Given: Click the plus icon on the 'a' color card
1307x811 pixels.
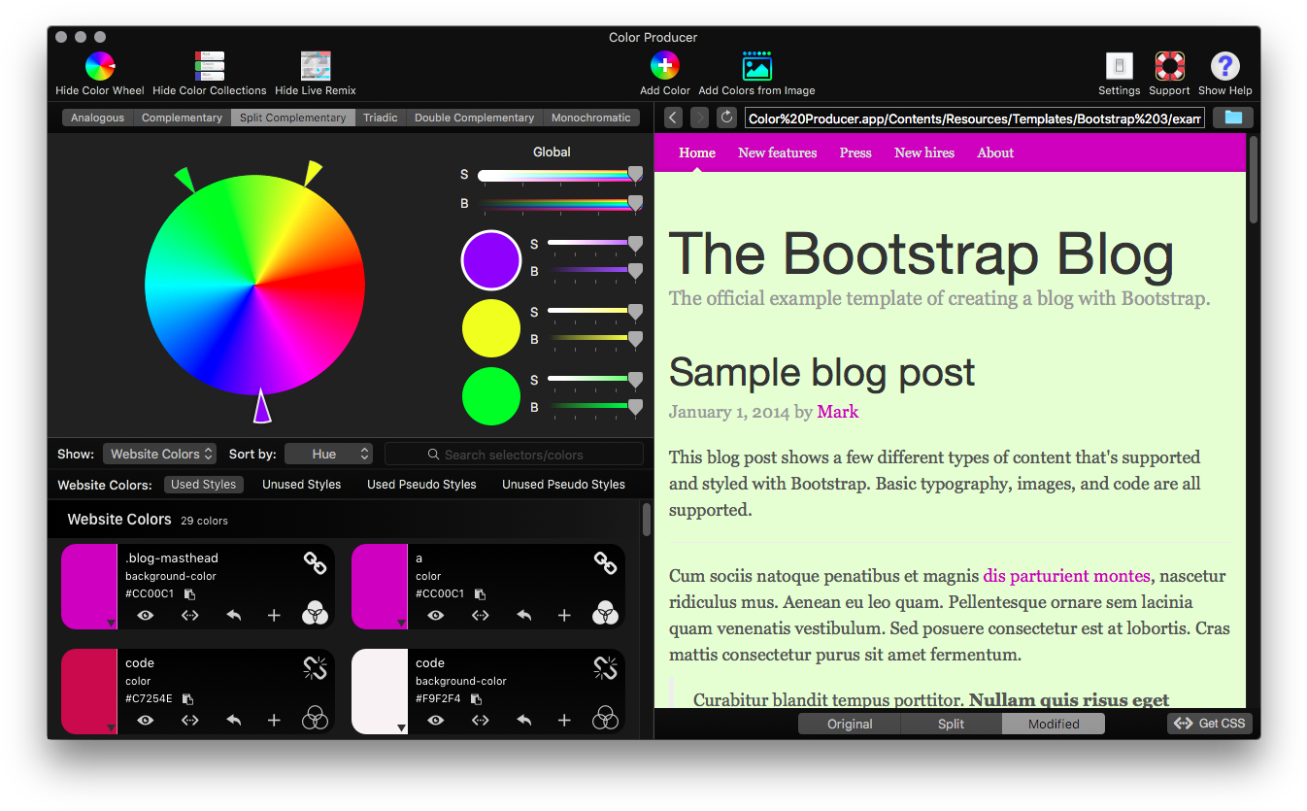Looking at the screenshot, I should click(564, 615).
